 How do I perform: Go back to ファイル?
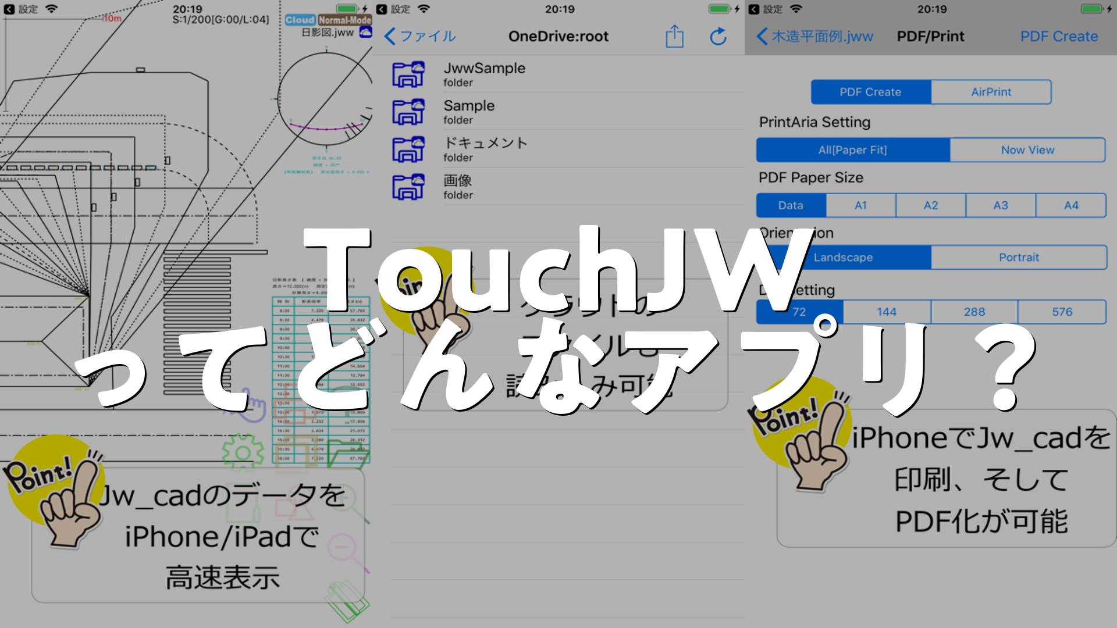[420, 36]
